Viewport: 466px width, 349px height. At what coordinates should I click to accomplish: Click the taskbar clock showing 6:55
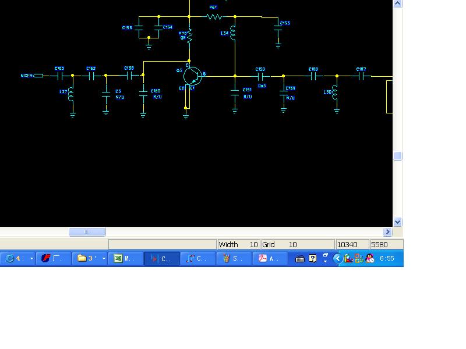[387, 258]
